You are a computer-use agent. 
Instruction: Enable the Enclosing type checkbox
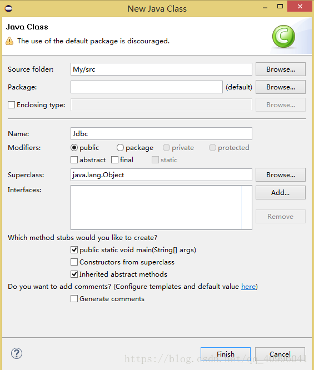pos(11,104)
